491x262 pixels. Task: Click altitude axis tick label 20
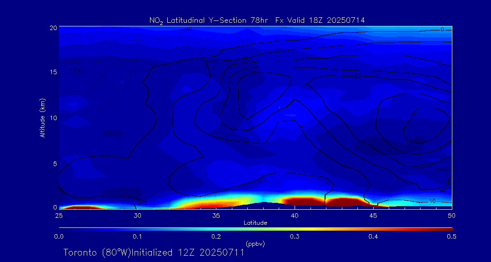53,28
